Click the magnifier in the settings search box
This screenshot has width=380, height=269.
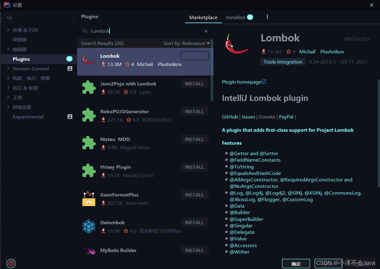click(x=10, y=18)
